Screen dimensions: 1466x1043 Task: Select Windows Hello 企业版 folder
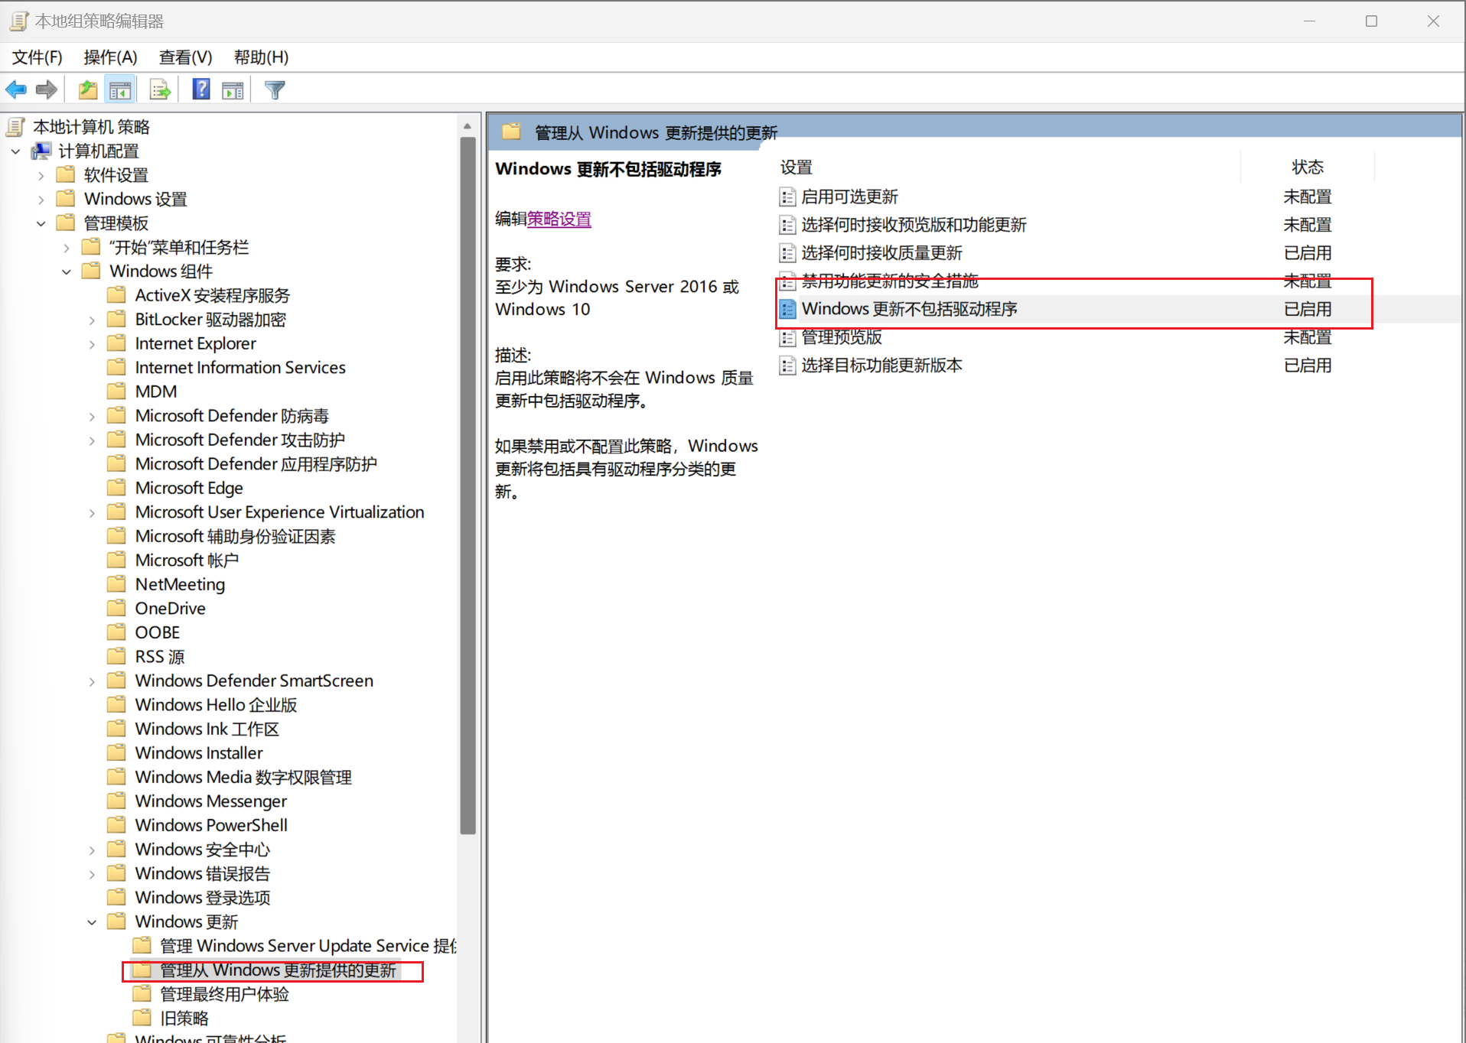point(216,705)
